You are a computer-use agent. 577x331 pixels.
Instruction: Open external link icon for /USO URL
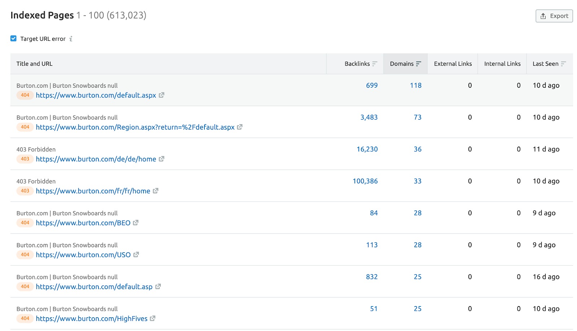[x=136, y=254]
